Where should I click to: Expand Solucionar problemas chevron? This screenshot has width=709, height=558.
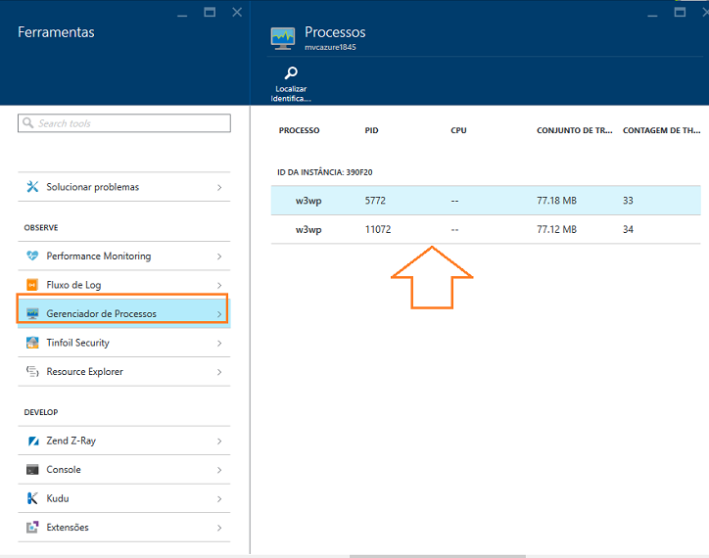pyautogui.click(x=219, y=187)
